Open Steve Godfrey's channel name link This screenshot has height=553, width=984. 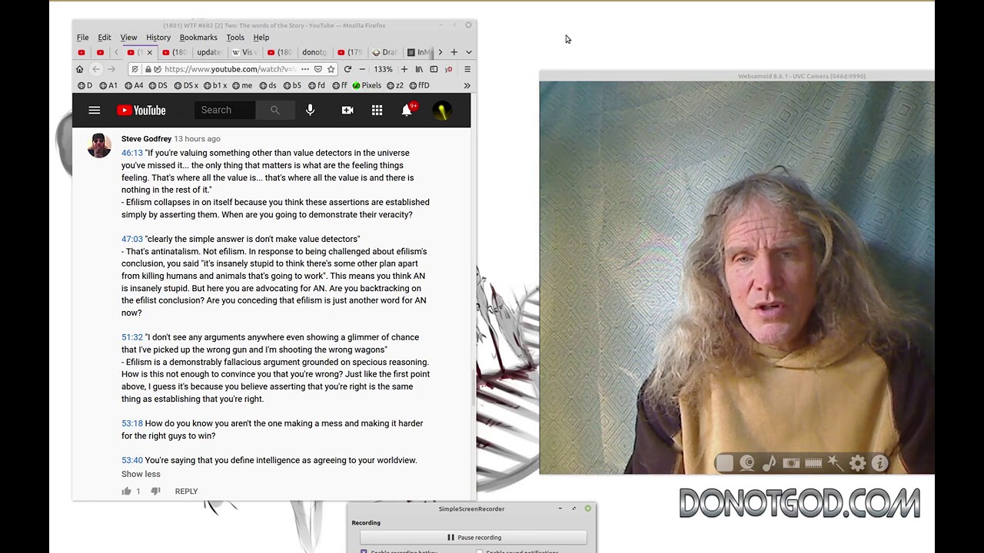coord(146,139)
